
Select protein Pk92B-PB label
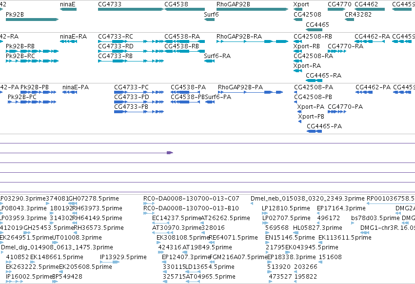click(35, 87)
